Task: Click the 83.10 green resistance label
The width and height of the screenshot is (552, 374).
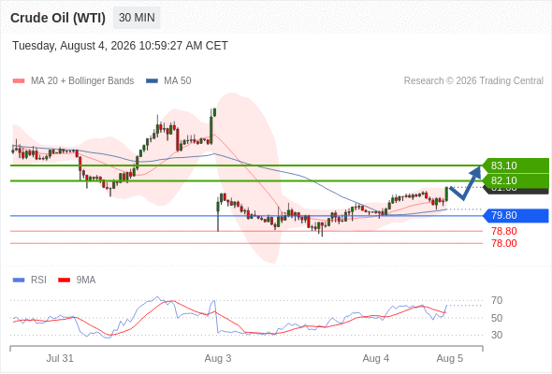Action: (x=516, y=165)
